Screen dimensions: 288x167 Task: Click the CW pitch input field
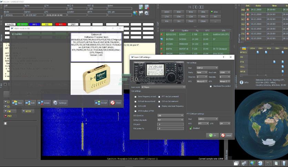[171, 124]
